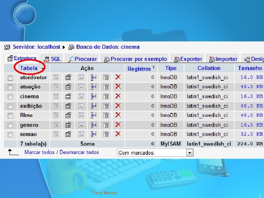Open the Procurar tab
Viewport: 264px width, 198px height.
(82, 59)
